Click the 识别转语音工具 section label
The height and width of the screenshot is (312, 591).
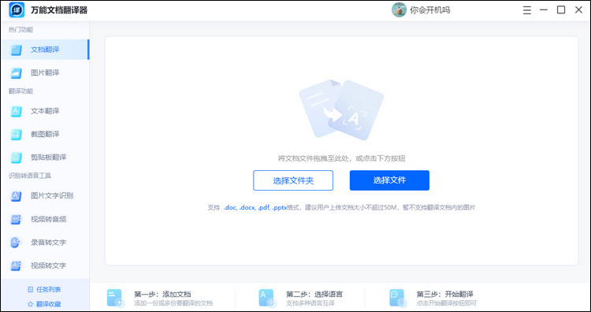(30, 176)
